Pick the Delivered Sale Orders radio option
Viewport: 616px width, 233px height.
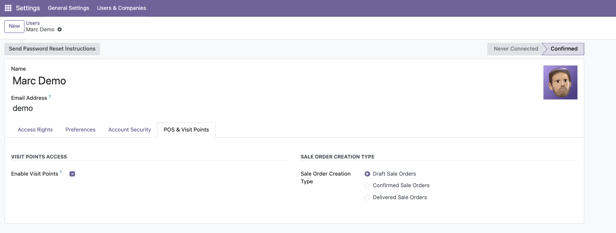[367, 197]
